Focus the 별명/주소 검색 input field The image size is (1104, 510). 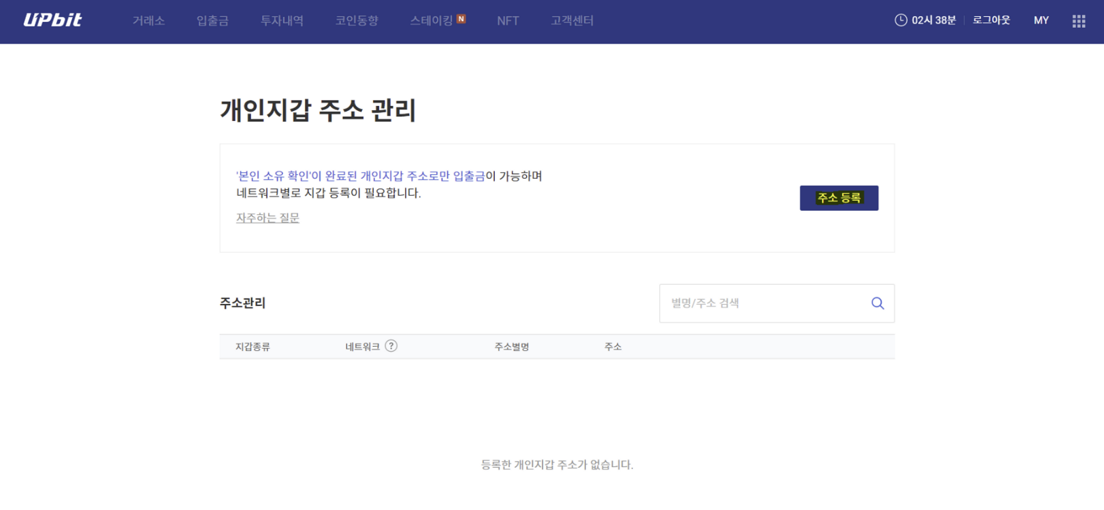(x=762, y=303)
